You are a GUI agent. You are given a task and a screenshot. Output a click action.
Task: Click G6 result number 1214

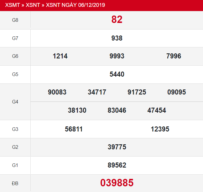60,56
